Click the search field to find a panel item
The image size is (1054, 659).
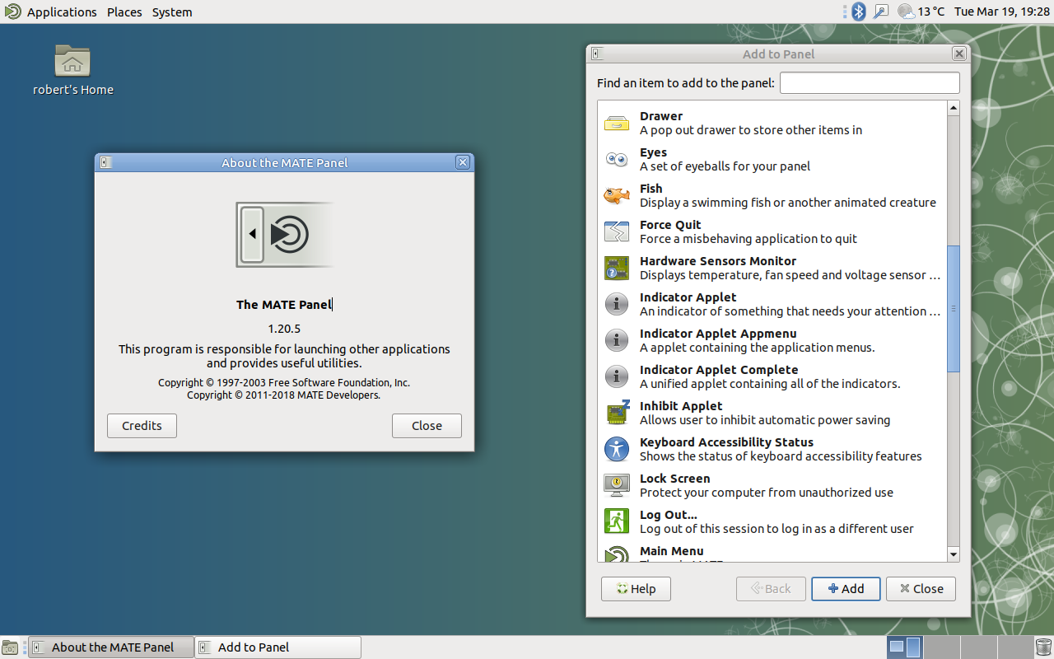tap(870, 83)
